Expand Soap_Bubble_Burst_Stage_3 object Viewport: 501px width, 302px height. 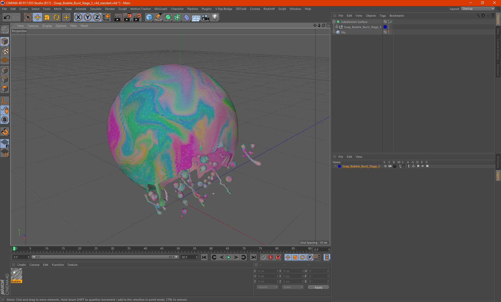[x=337, y=27]
